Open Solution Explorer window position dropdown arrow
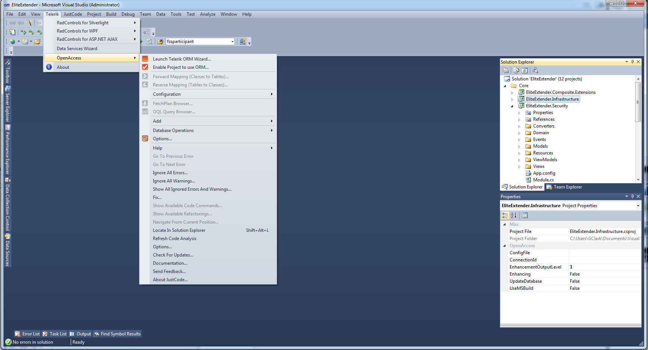Viewport: 648px width, 350px height. pos(627,62)
